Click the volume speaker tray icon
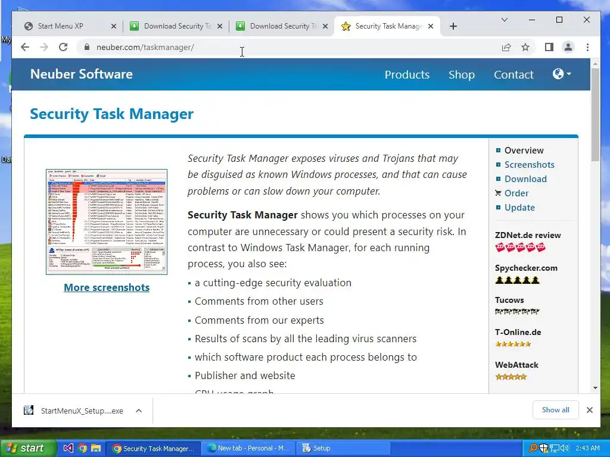The height and width of the screenshot is (457, 610). tap(565, 449)
